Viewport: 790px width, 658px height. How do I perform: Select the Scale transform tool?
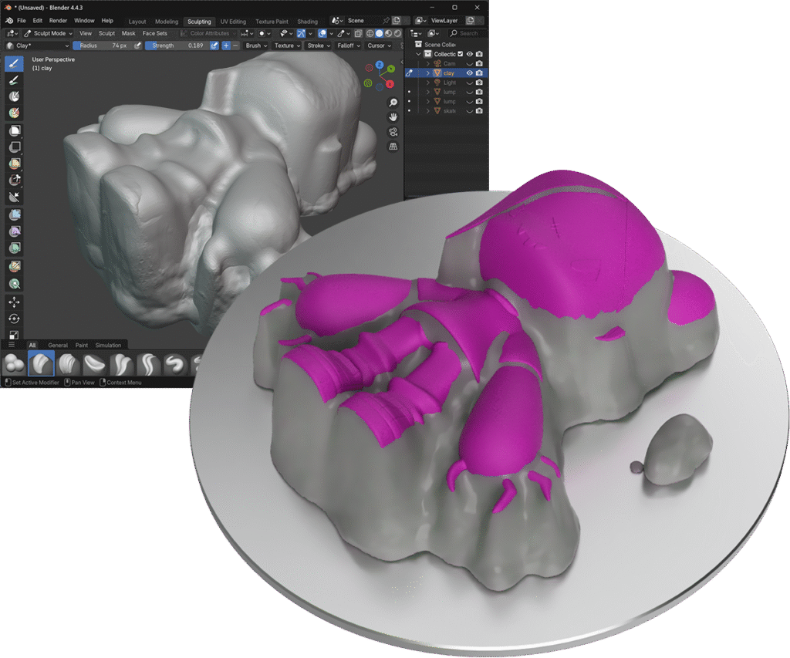click(x=14, y=335)
